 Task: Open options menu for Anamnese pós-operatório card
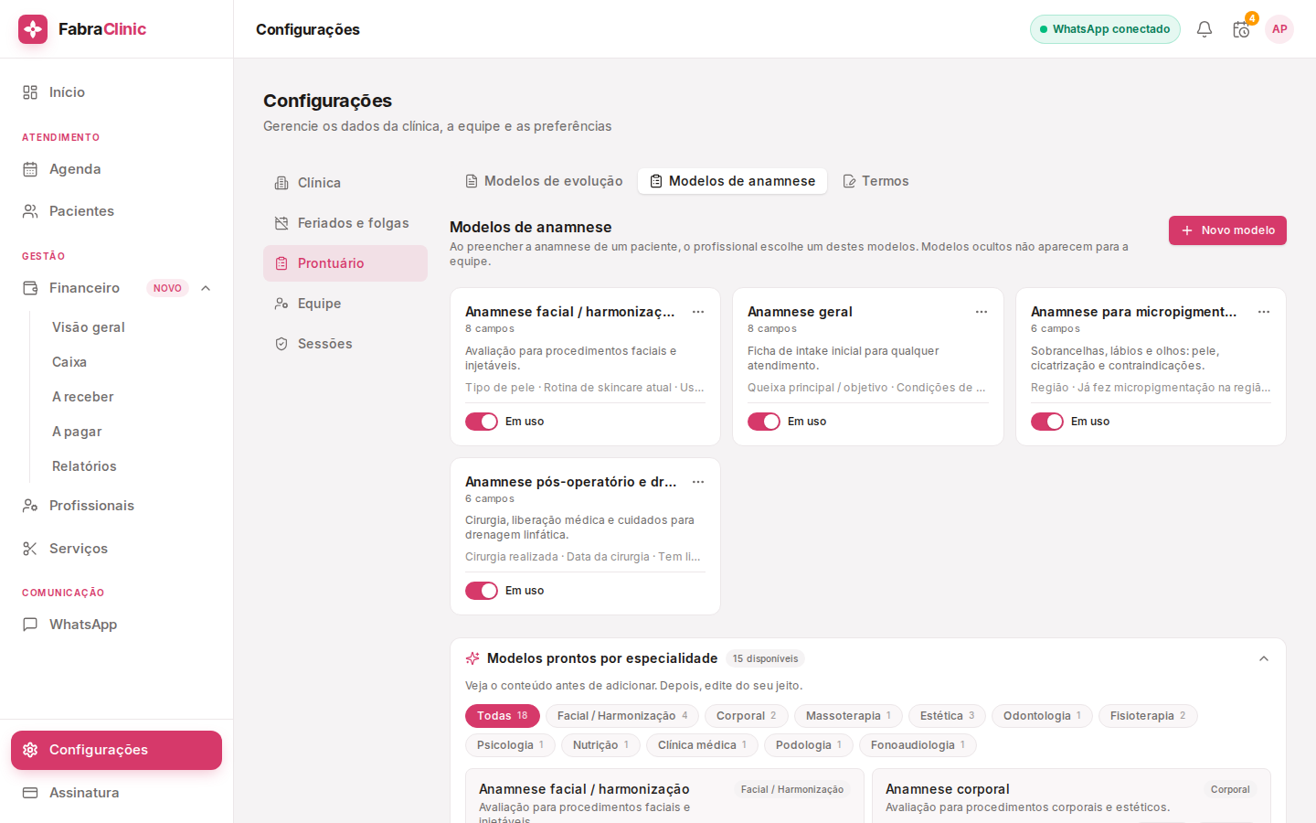(x=698, y=482)
